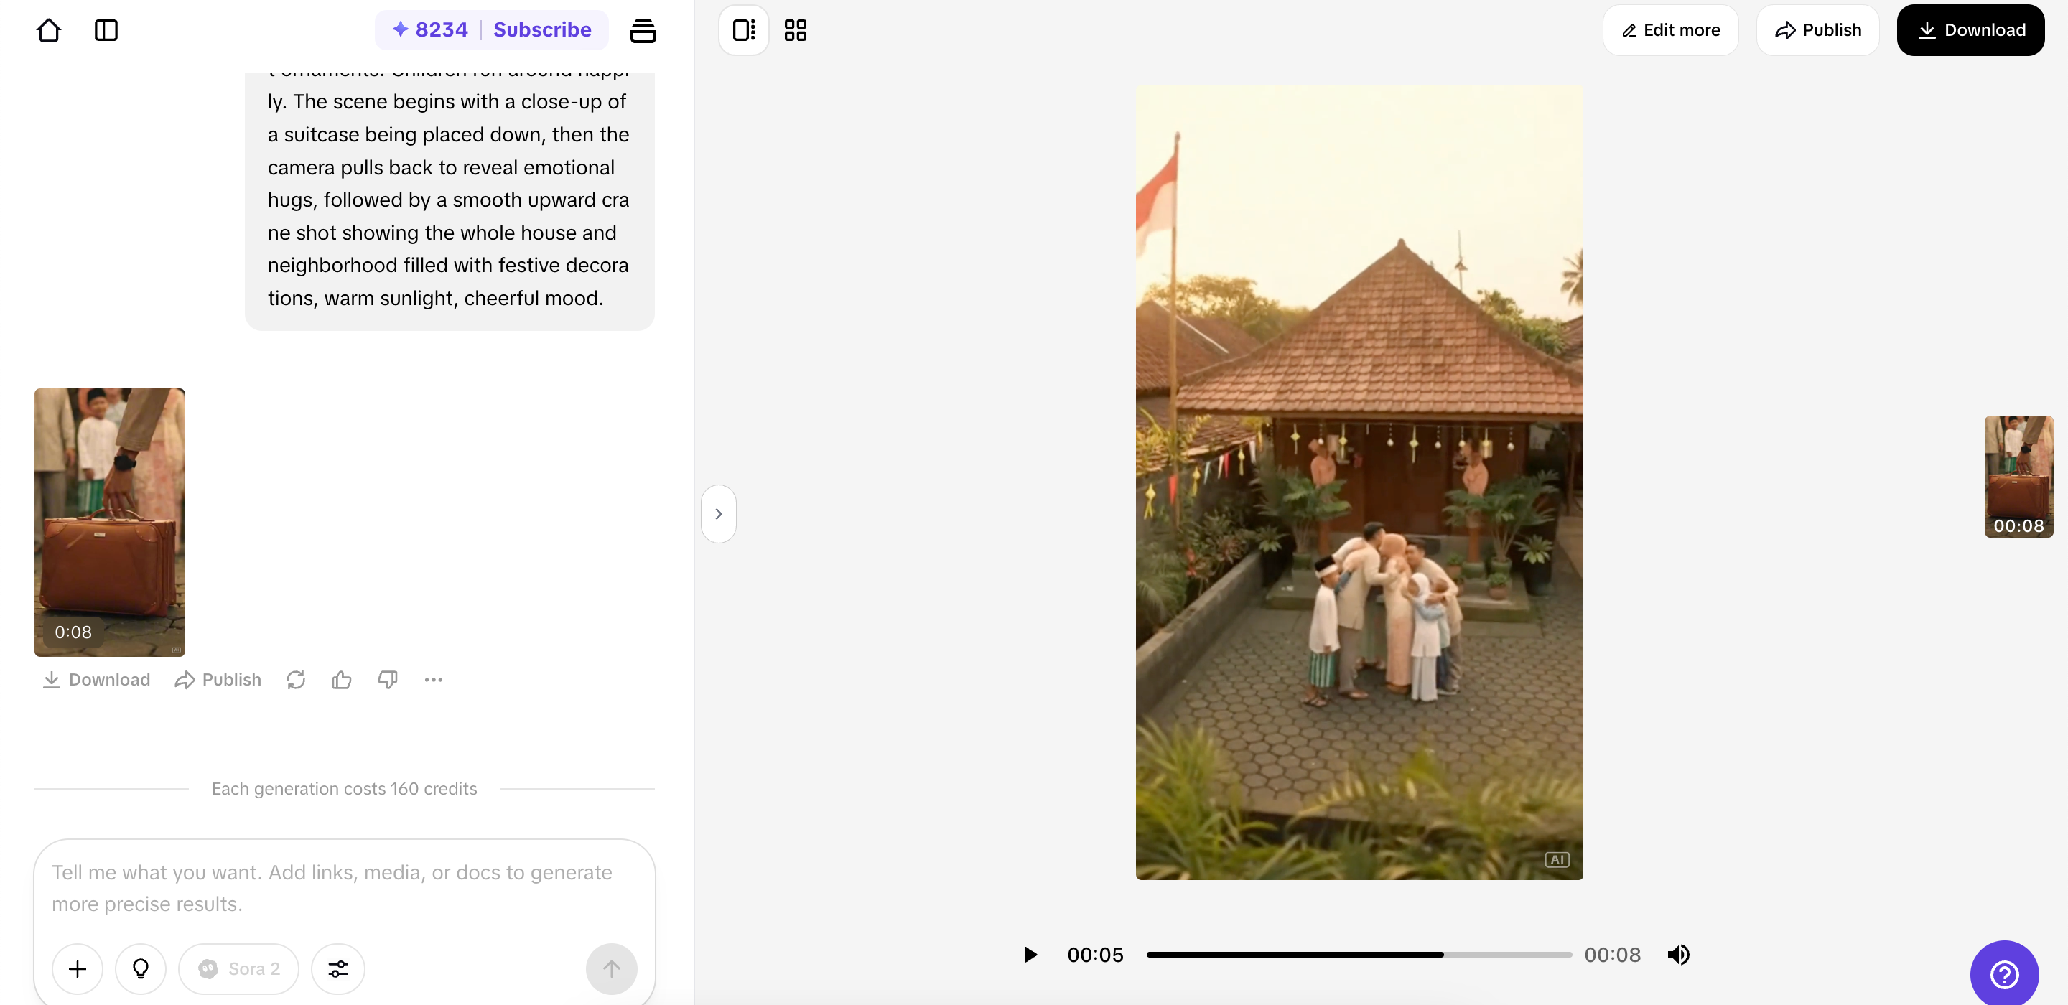
Task: Go to the home screen icon
Action: click(x=49, y=30)
